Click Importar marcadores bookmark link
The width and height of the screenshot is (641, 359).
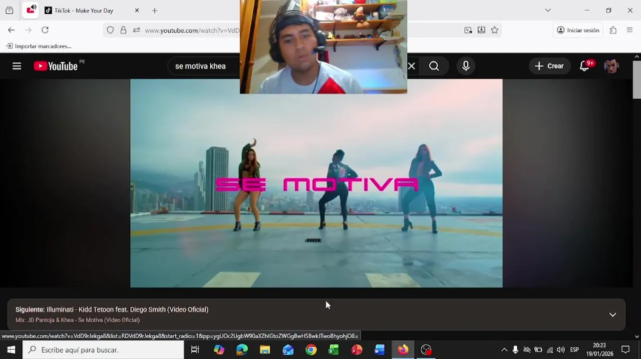point(39,46)
